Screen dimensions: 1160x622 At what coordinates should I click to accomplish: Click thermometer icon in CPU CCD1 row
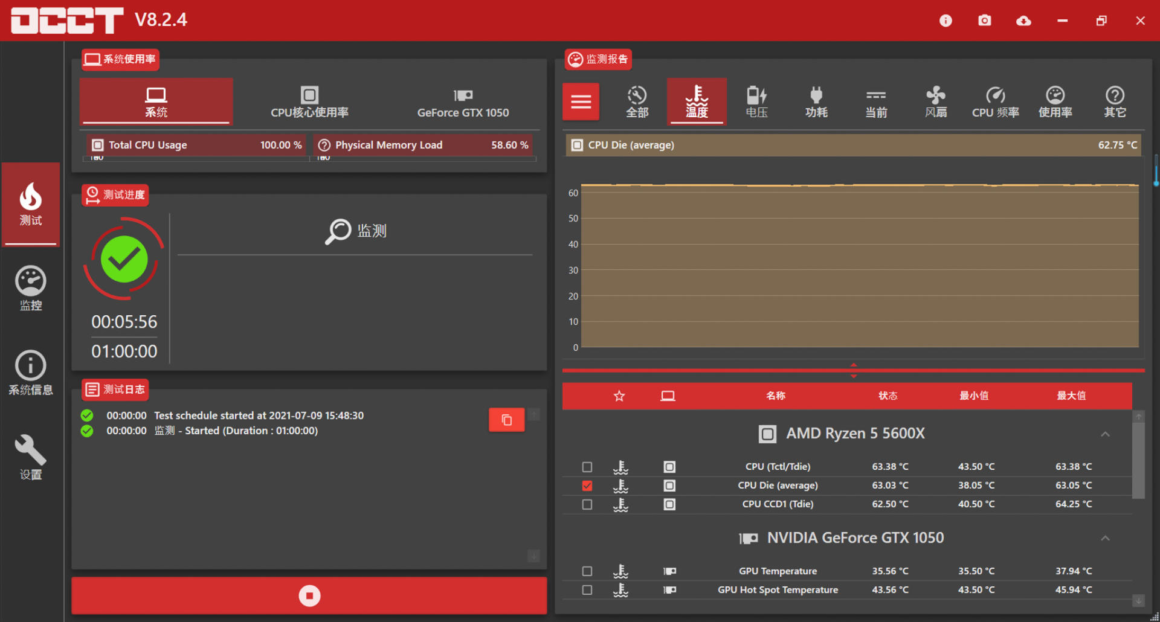[620, 504]
